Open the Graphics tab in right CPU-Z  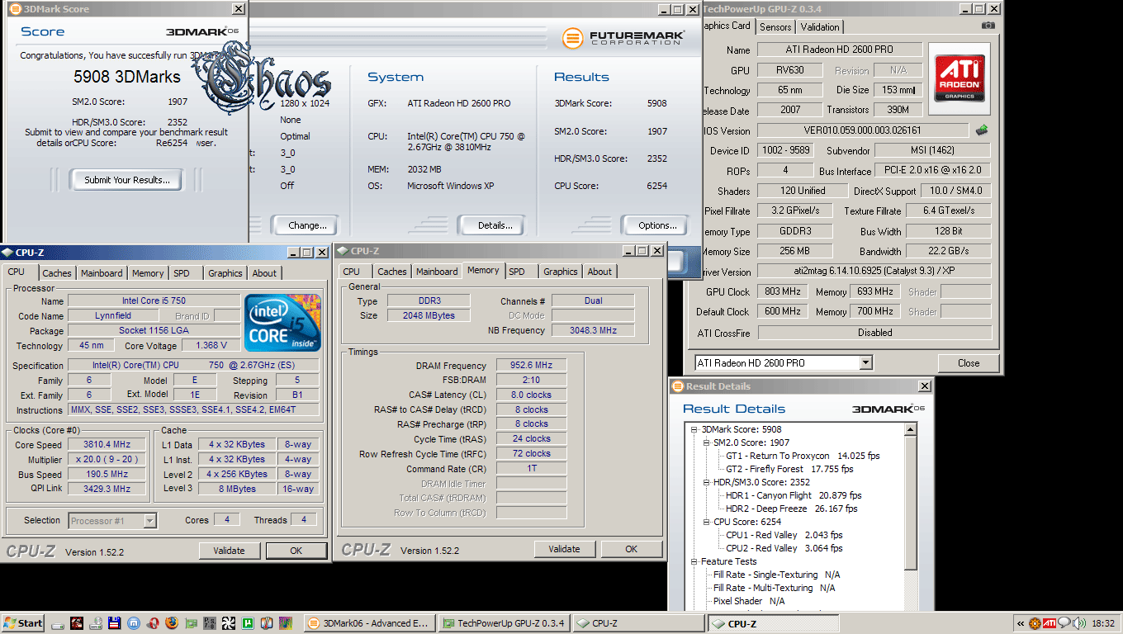[561, 272]
